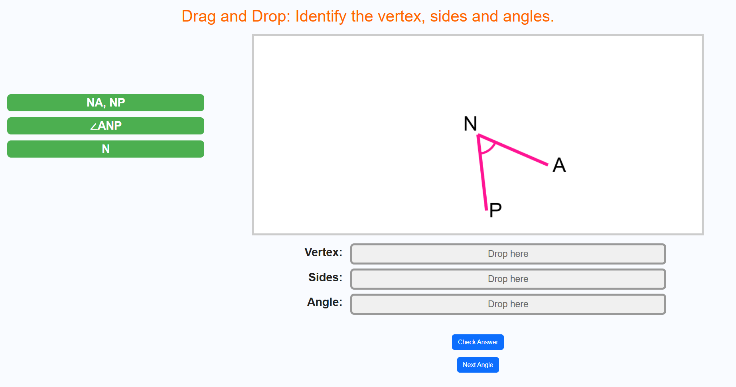Click letter A label in the diagram
Viewport: 736px width, 387px height.
coord(559,165)
